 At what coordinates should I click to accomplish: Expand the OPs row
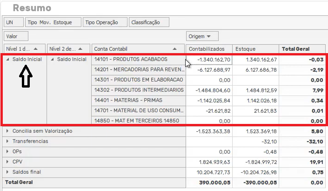click(7, 151)
